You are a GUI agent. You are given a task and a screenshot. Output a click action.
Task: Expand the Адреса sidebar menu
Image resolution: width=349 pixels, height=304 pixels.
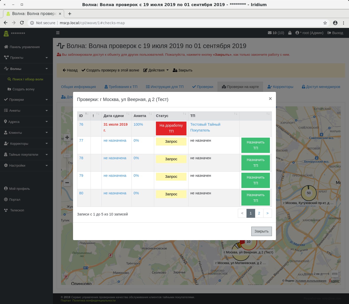click(26, 122)
